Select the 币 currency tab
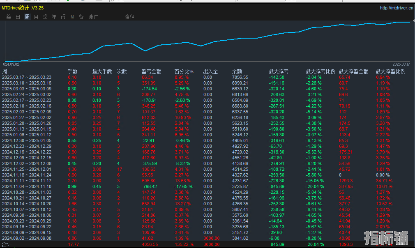 coord(63,17)
